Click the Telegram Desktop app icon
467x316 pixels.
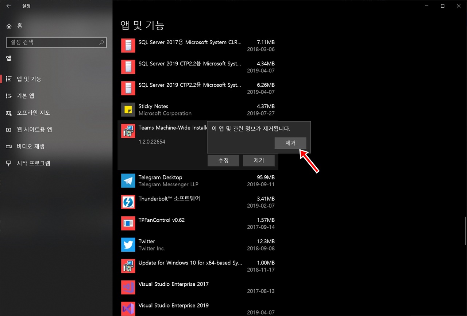(x=128, y=181)
